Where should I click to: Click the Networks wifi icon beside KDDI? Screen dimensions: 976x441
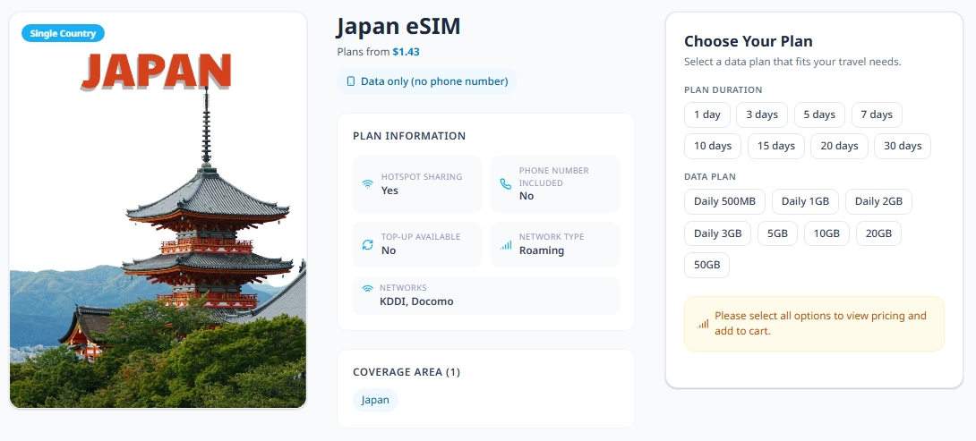click(x=368, y=288)
